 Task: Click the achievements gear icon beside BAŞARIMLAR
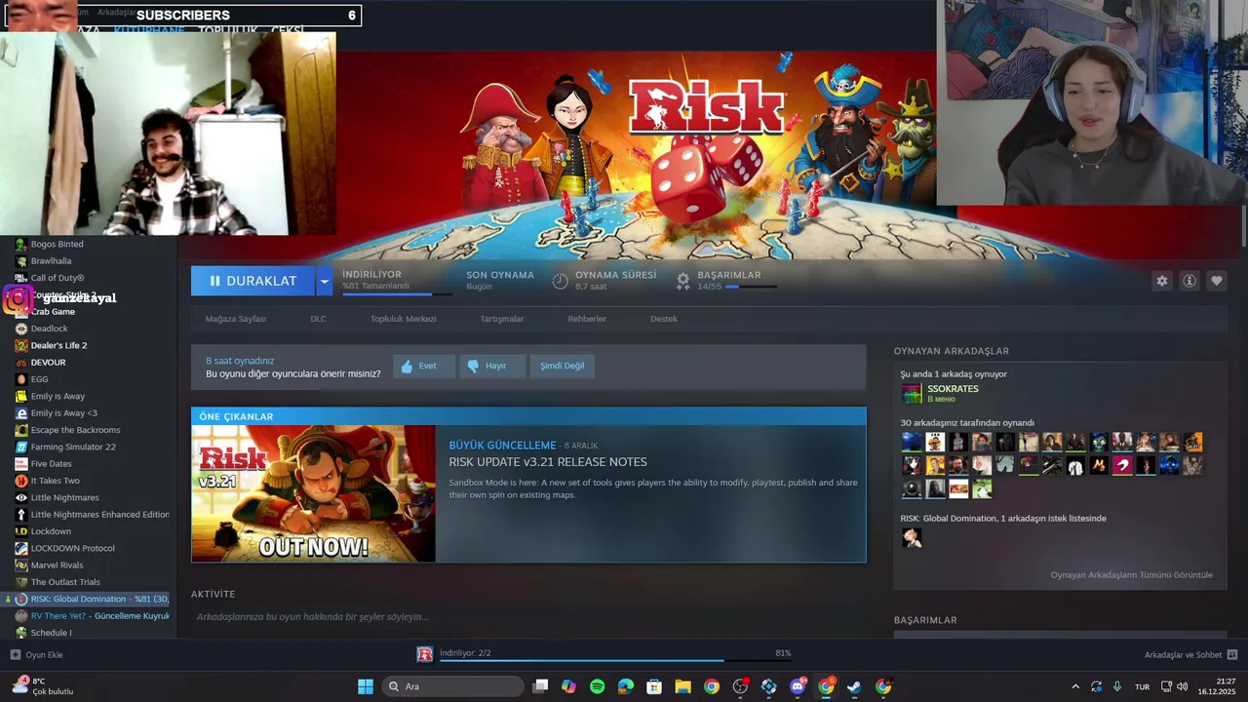coord(682,281)
